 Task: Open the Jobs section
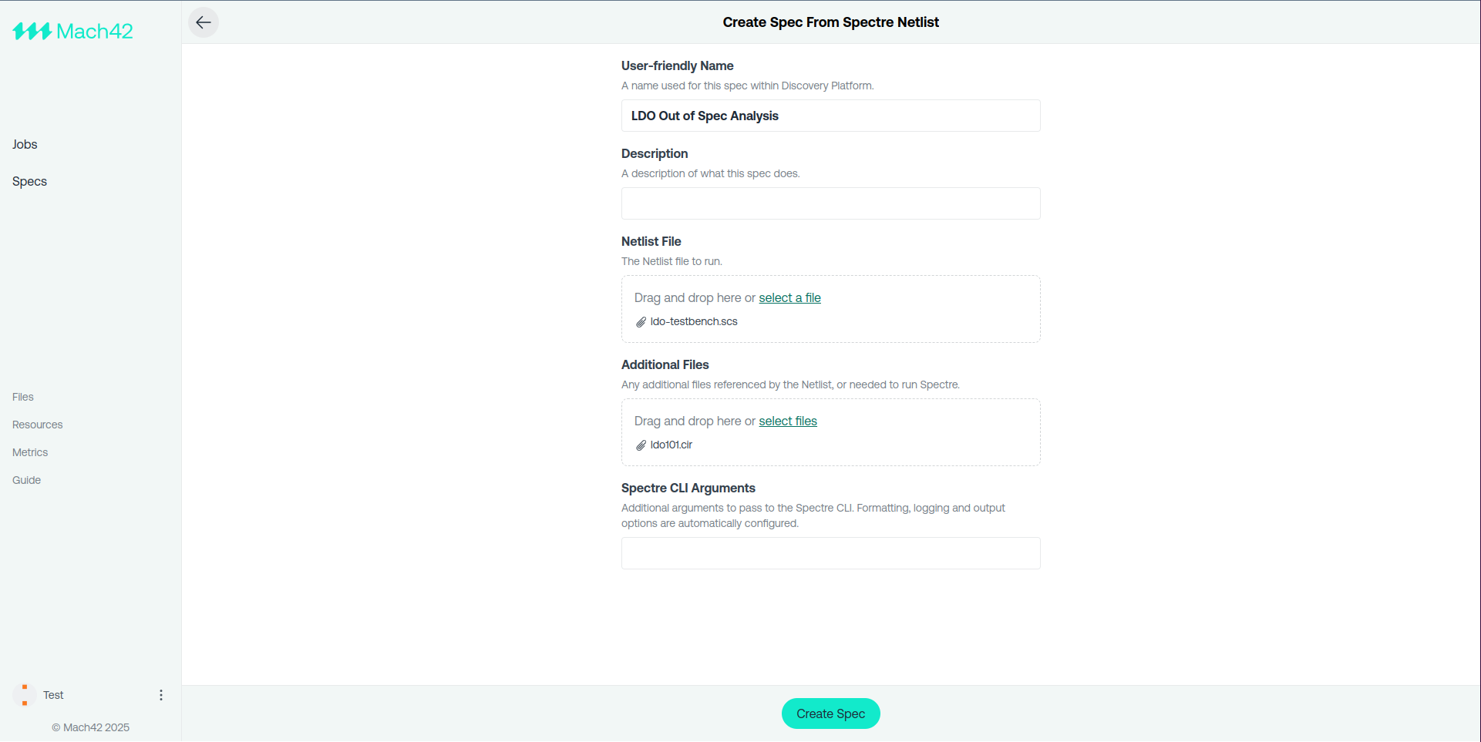pyautogui.click(x=25, y=144)
